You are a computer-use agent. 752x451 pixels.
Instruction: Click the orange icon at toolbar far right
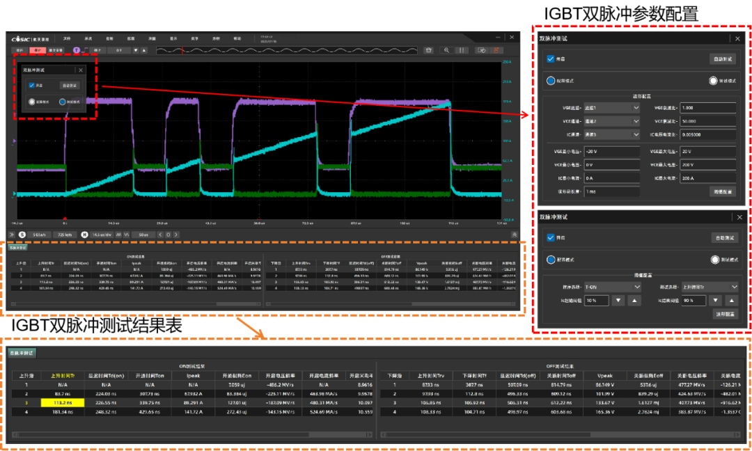tap(496, 50)
